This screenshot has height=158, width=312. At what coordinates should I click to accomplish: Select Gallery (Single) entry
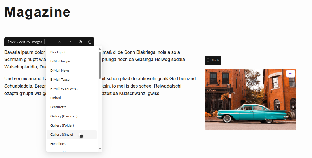[x=72, y=135]
